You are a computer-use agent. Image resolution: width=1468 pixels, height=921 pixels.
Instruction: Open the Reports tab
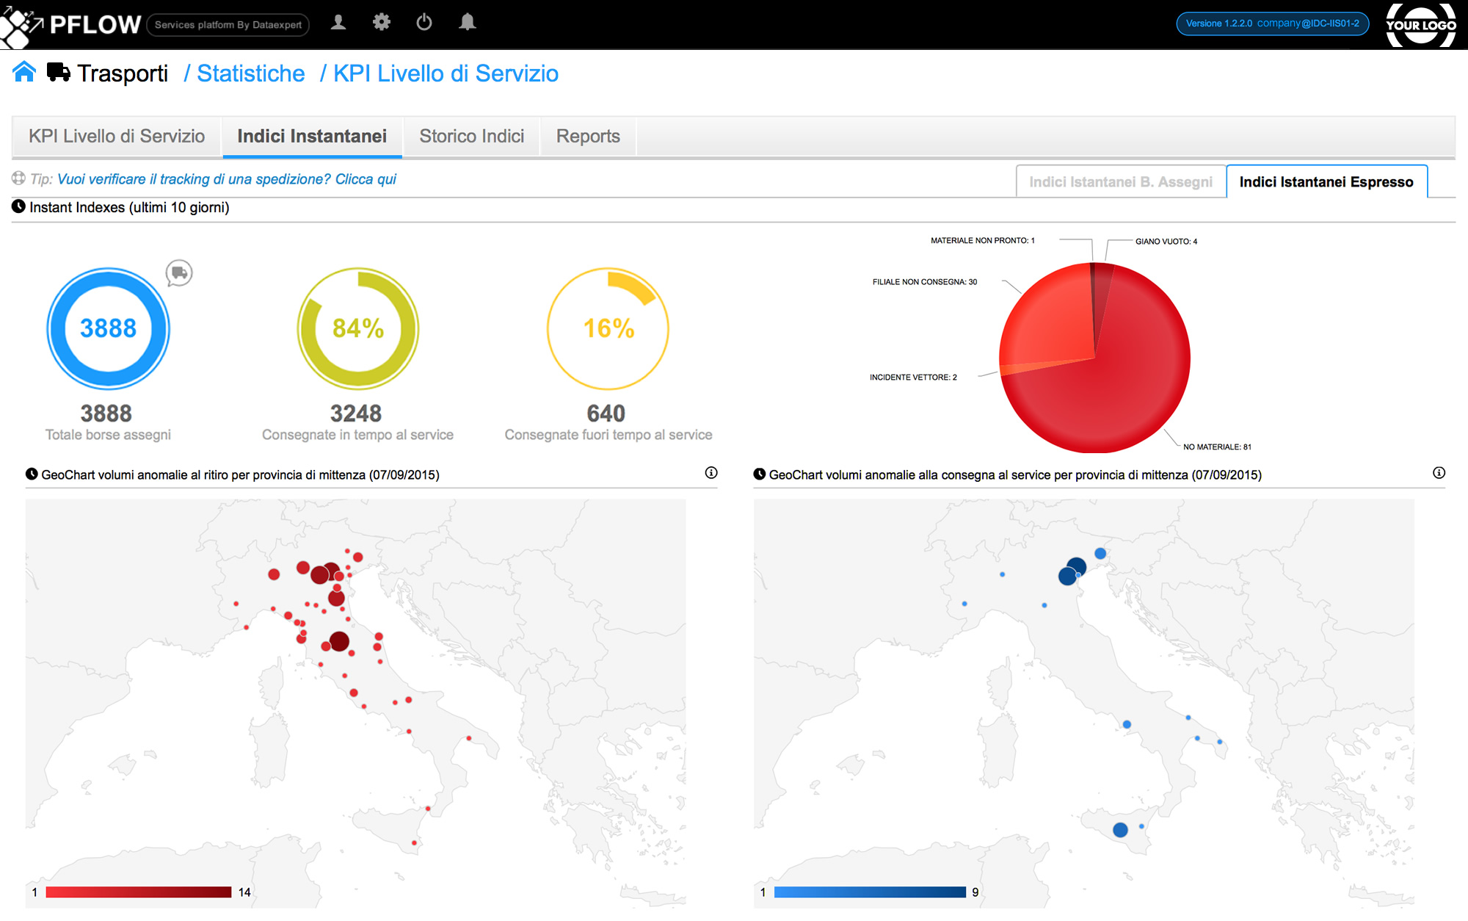tap(587, 137)
